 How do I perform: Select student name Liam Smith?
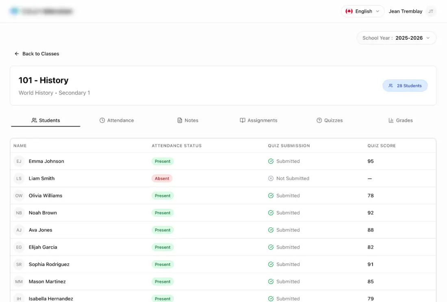(x=41, y=179)
